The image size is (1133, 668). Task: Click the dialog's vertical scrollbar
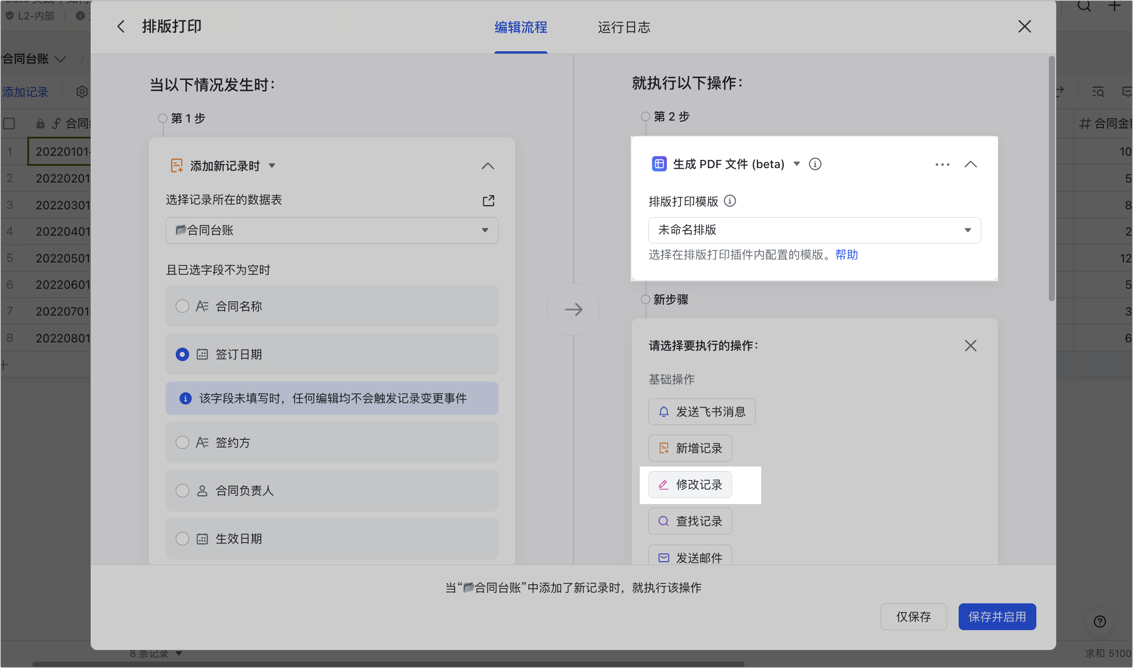pyautogui.click(x=1052, y=178)
